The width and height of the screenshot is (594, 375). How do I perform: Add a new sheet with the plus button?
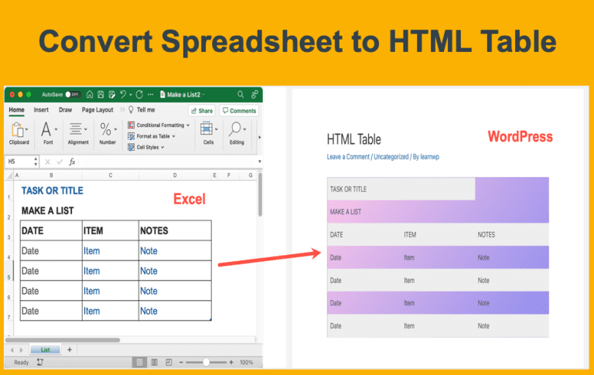click(x=70, y=349)
